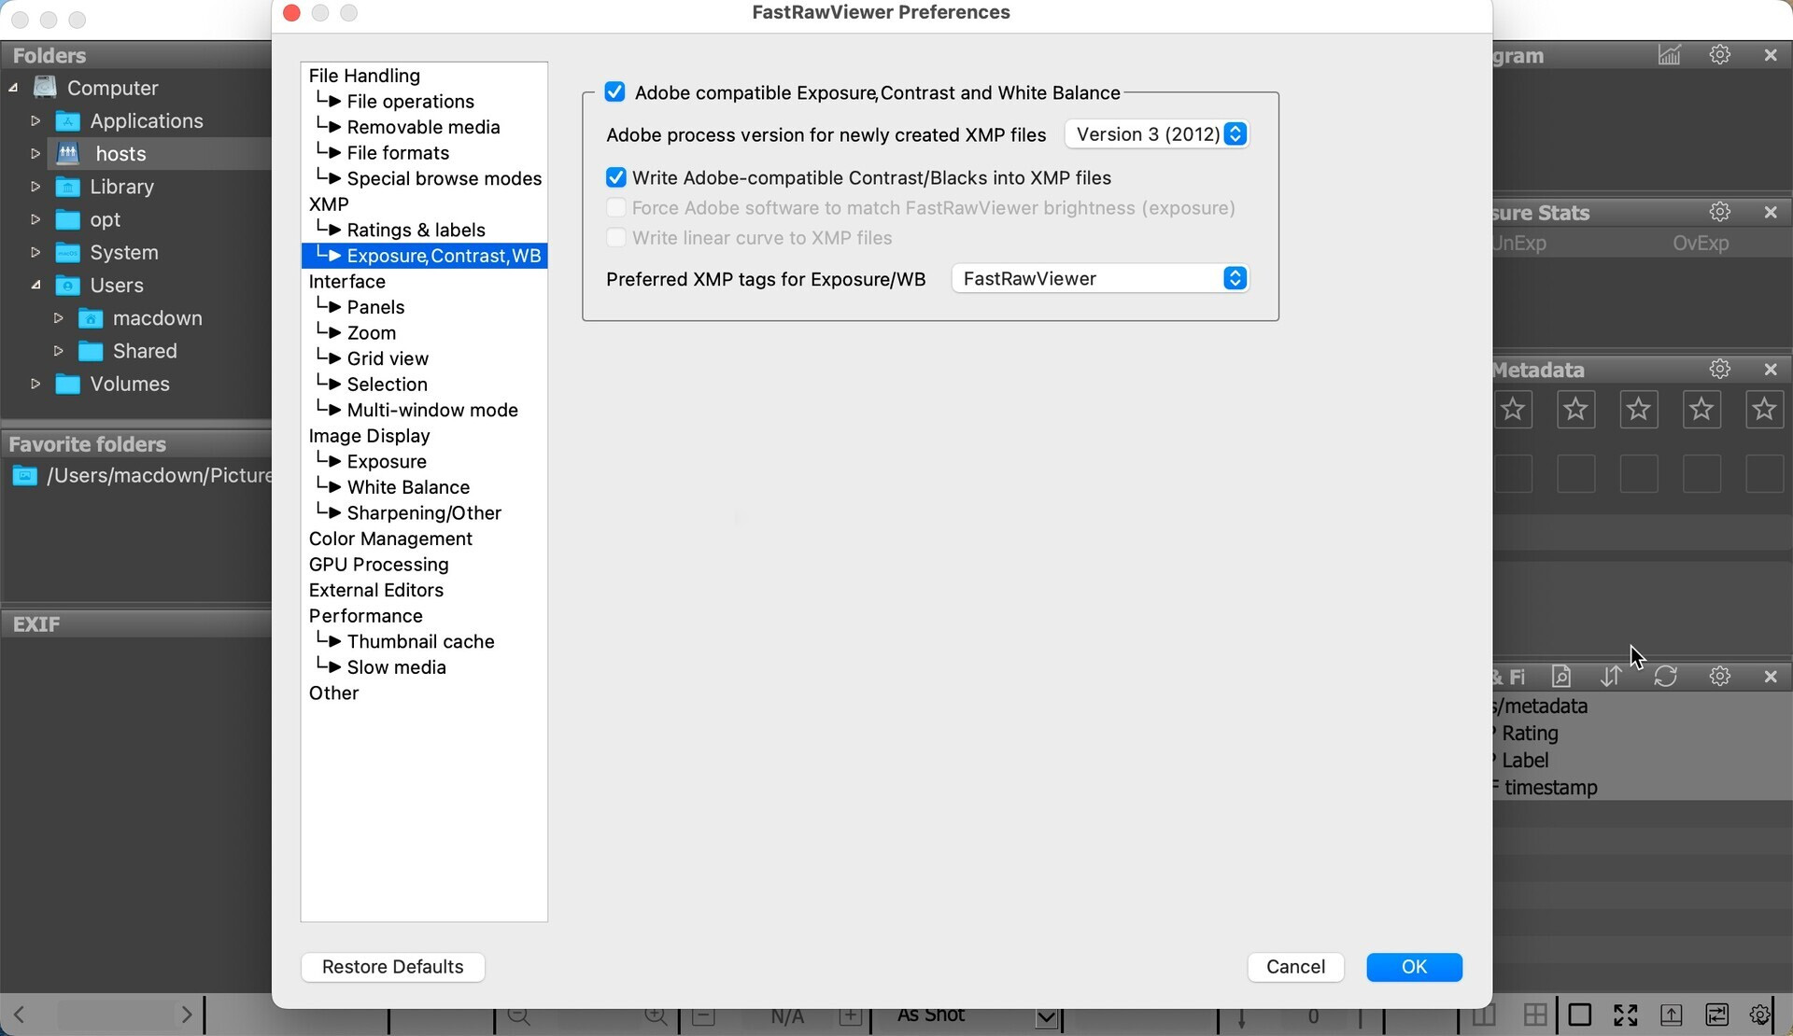Click the Metadata panel settings gear icon
Viewport: 1793px width, 1036px height.
1719,370
